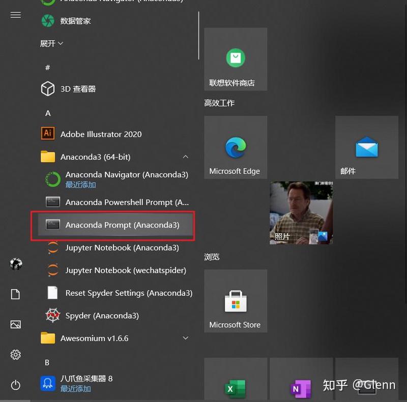Click the Anaconda Prompt terminal icon
This screenshot has width=407, height=402.
point(53,225)
